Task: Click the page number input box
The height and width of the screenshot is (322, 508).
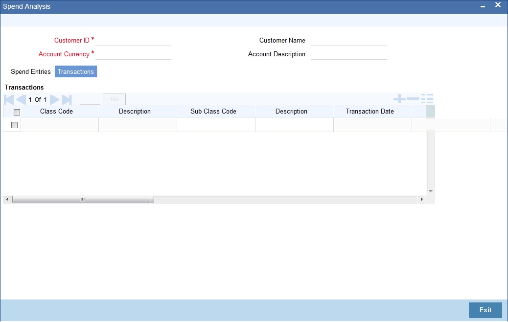Action: point(91,100)
